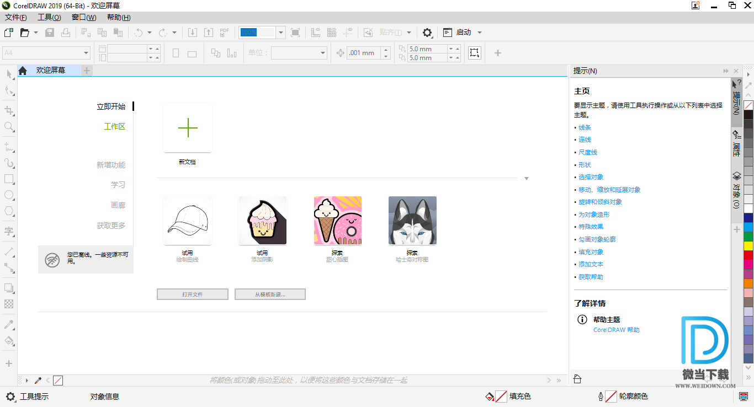Select the Polygon tool in toolbox
754x407 pixels.
9,211
